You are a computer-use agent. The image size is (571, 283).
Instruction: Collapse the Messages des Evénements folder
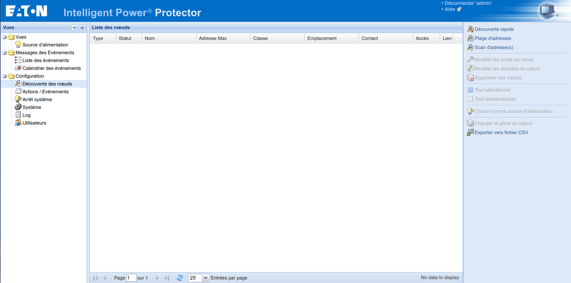(x=5, y=53)
